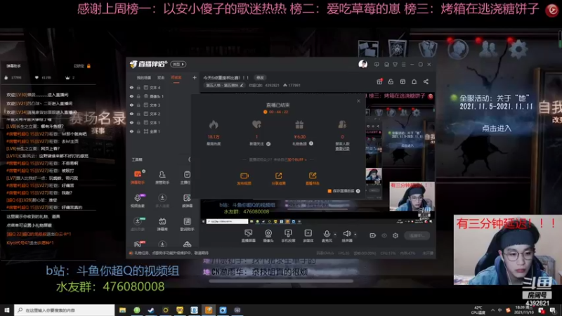
Task: Click the 查看记录 link in dialog
Action: [x=342, y=148]
